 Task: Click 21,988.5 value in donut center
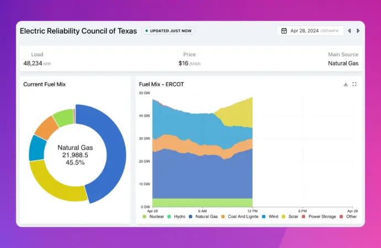click(x=75, y=155)
